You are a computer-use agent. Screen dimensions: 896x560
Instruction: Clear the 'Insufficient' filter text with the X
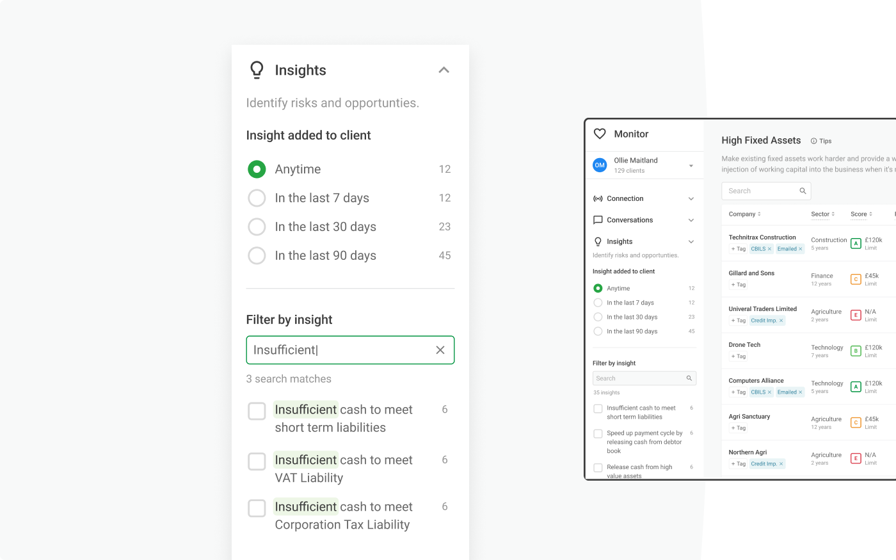440,350
